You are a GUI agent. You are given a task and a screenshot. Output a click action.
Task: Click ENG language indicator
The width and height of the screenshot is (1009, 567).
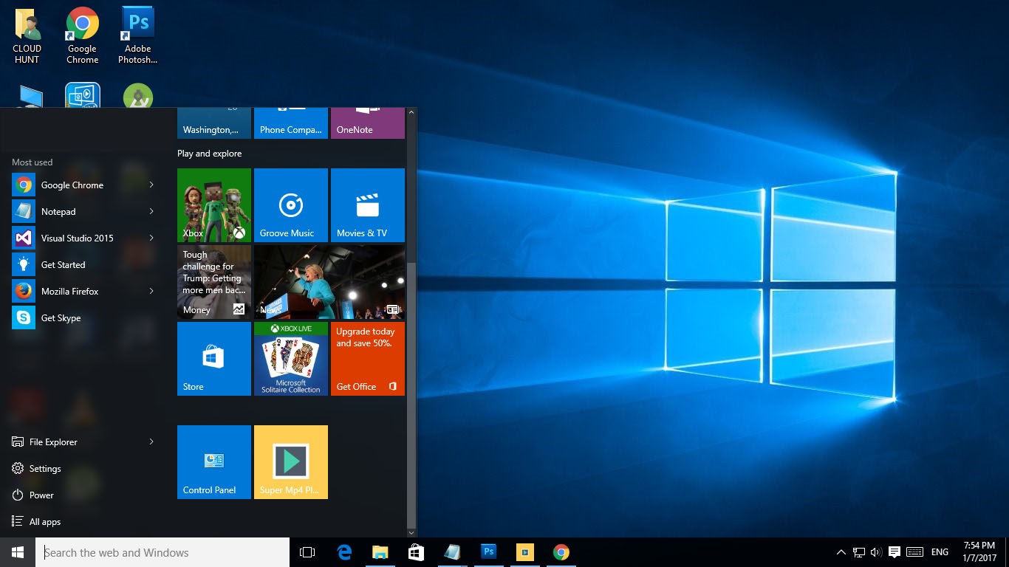[x=940, y=552]
